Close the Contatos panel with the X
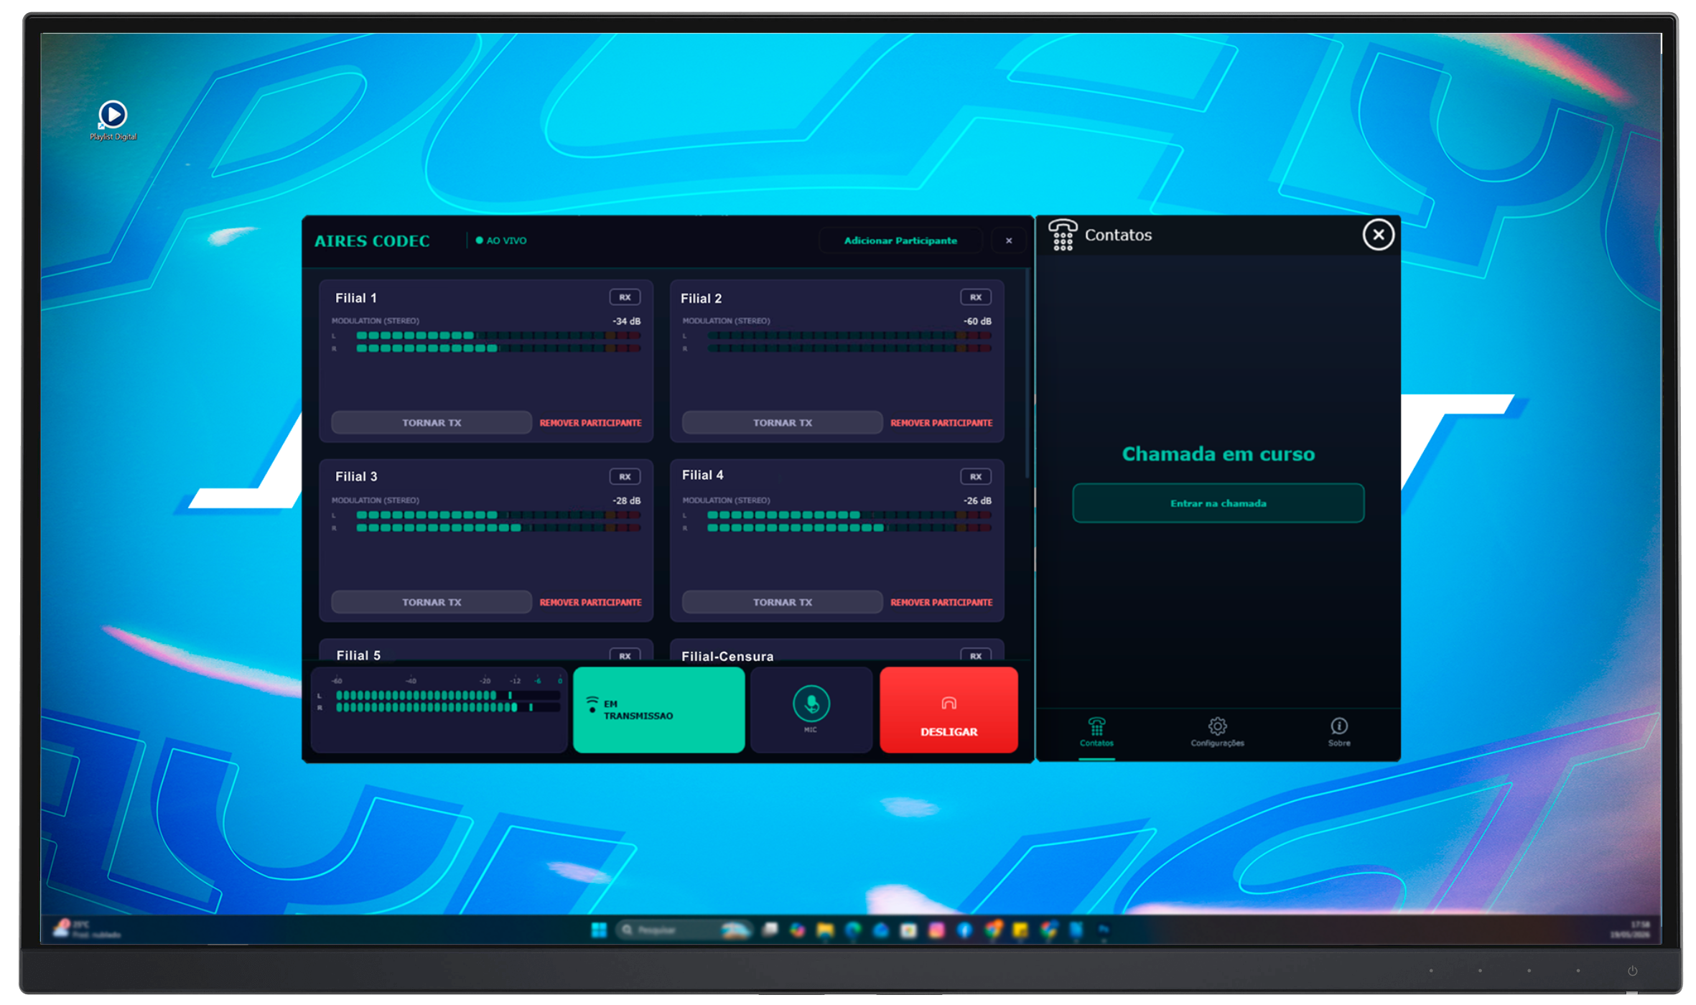Screen dimensions: 1696x1005 click(1378, 235)
